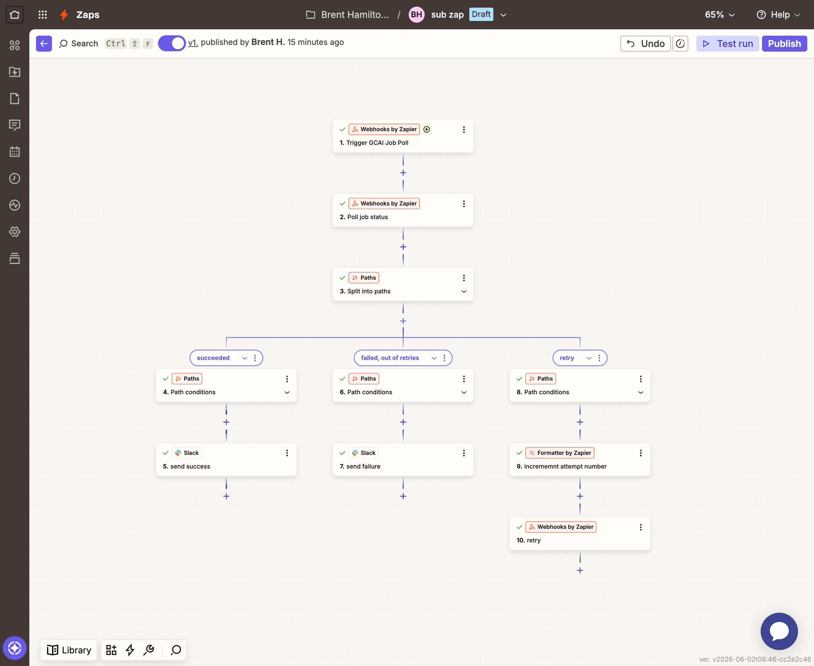Click the instant trigger badge on step 1
814x666 pixels.
click(x=427, y=130)
